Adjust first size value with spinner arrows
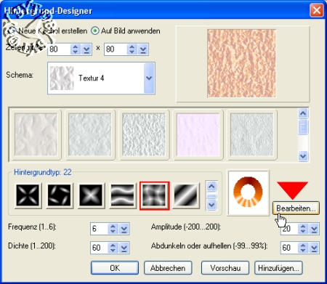Viewport: 327px width, 284px height. pos(76,49)
